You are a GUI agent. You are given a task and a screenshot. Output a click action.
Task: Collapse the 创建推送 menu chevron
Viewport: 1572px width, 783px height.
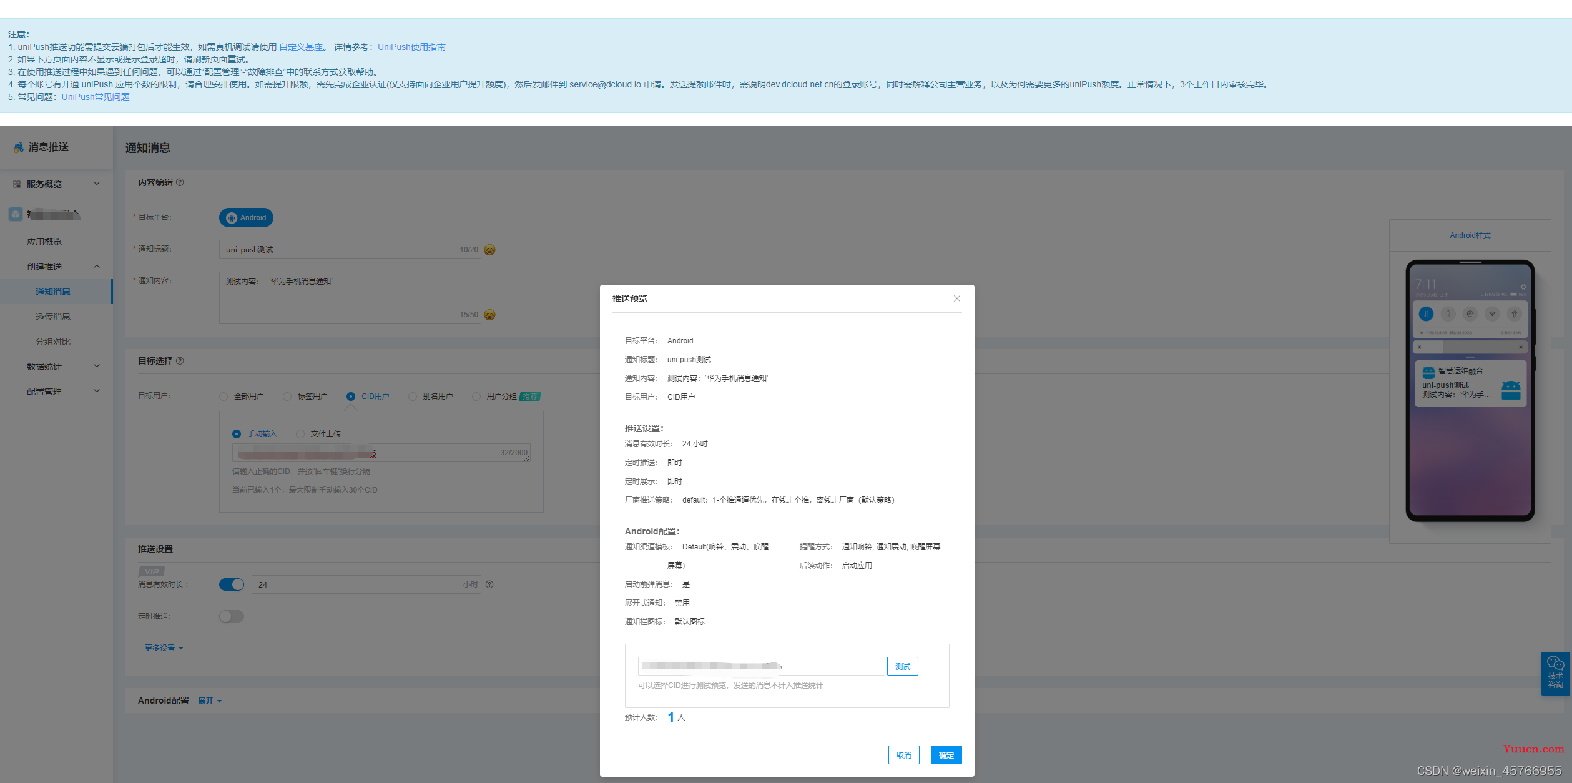(97, 267)
